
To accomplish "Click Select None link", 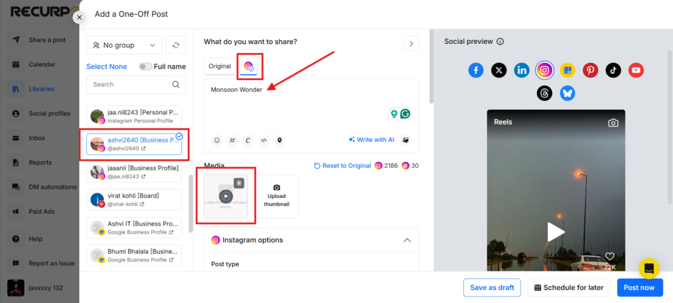I will pyautogui.click(x=106, y=66).
